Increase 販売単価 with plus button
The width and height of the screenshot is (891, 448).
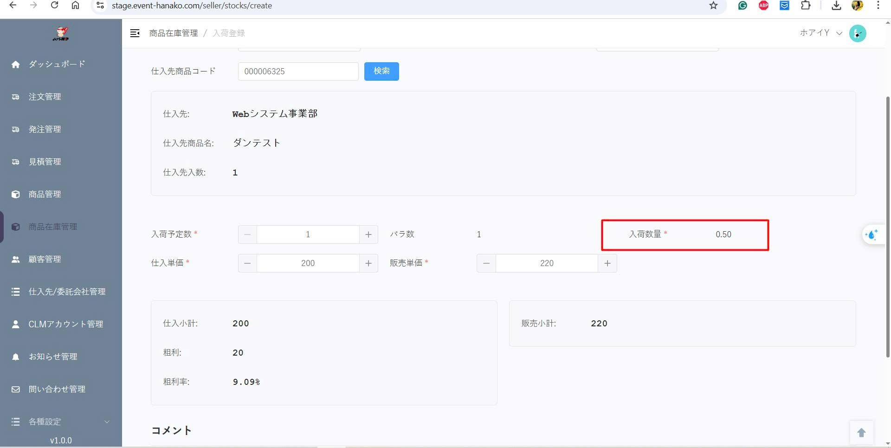point(607,263)
